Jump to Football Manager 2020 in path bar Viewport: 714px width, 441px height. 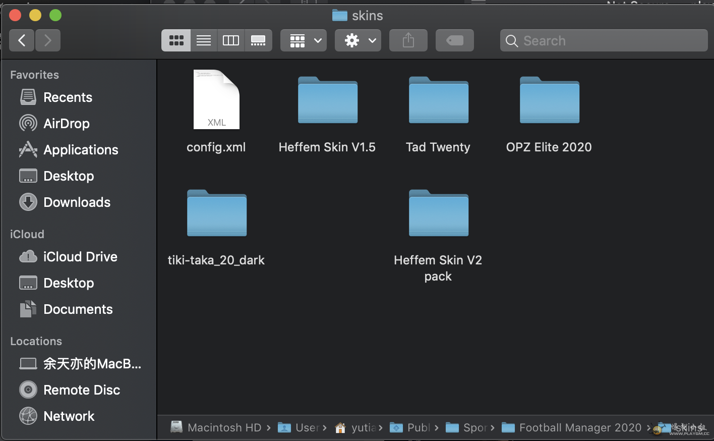point(571,428)
